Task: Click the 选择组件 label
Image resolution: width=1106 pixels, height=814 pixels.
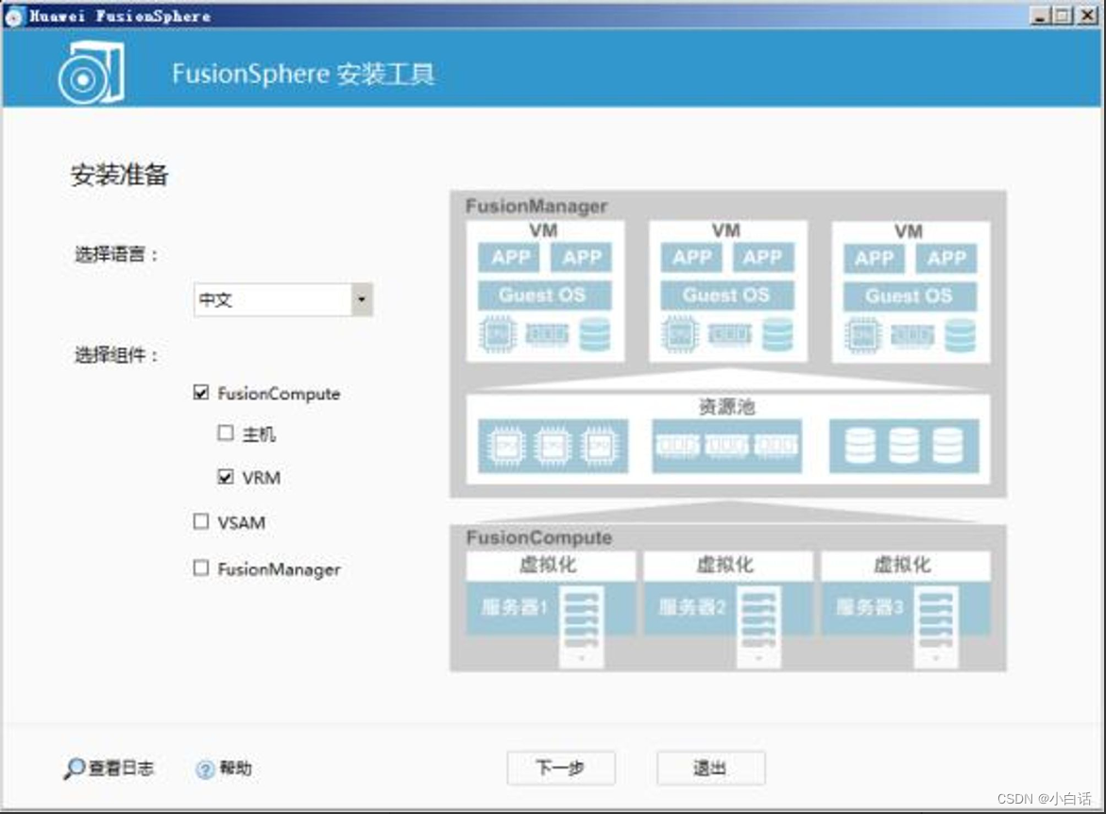Action: (x=117, y=355)
